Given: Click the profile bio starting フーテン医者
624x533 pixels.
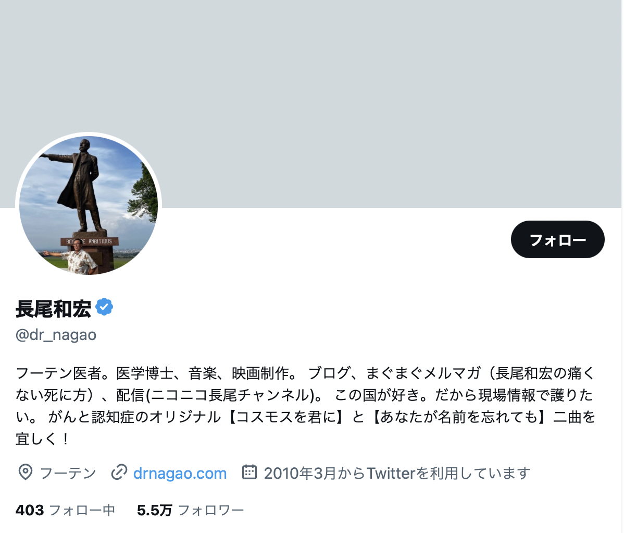Looking at the screenshot, I should pyautogui.click(x=305, y=406).
